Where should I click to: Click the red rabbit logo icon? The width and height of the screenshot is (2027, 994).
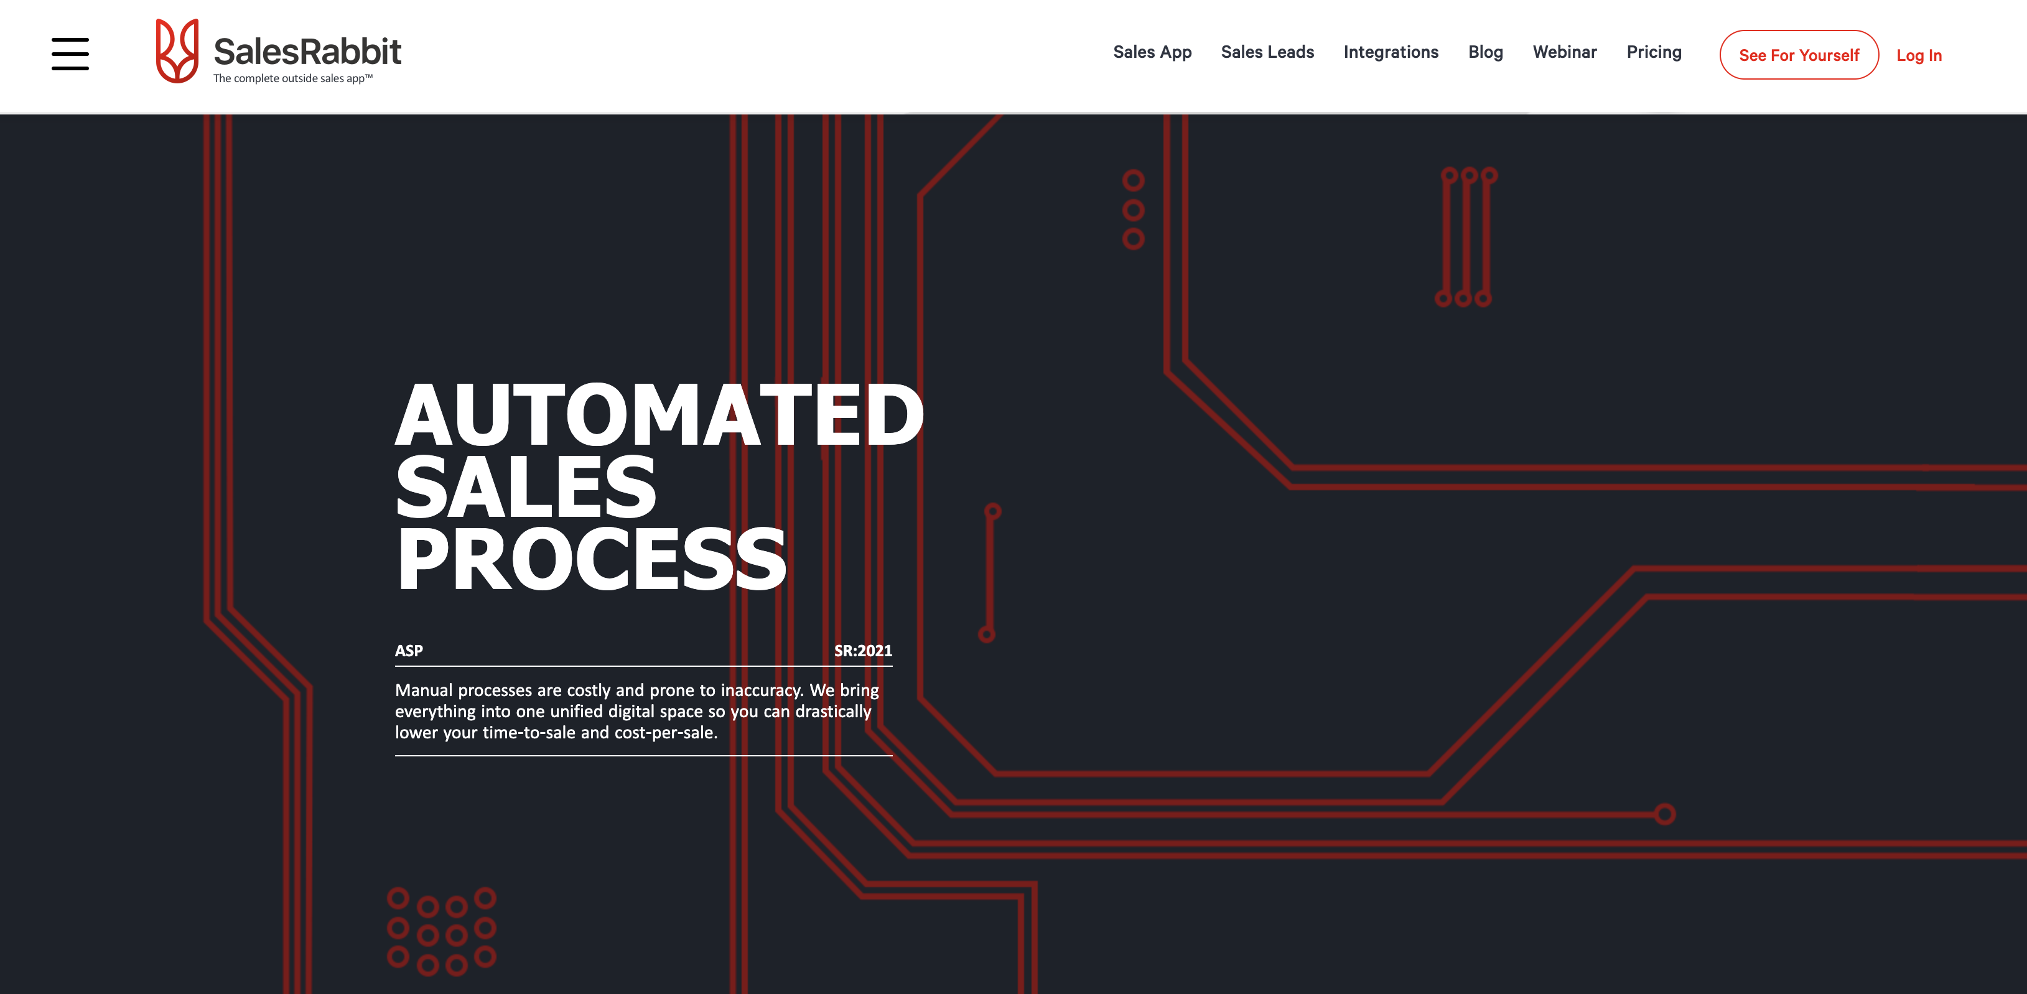click(176, 52)
